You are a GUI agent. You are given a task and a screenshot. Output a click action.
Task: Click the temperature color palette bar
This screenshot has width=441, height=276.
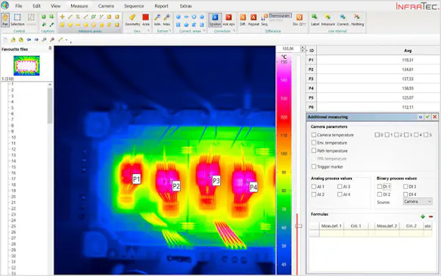[284, 164]
